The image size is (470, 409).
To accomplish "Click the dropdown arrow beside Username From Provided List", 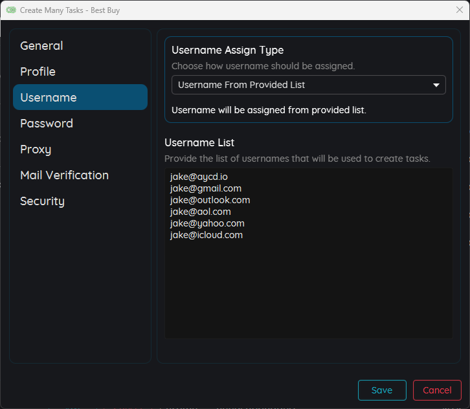I will (436, 85).
